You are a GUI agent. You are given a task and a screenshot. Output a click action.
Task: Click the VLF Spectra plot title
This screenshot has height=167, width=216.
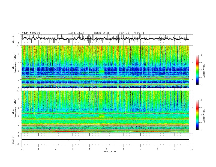[31, 33]
